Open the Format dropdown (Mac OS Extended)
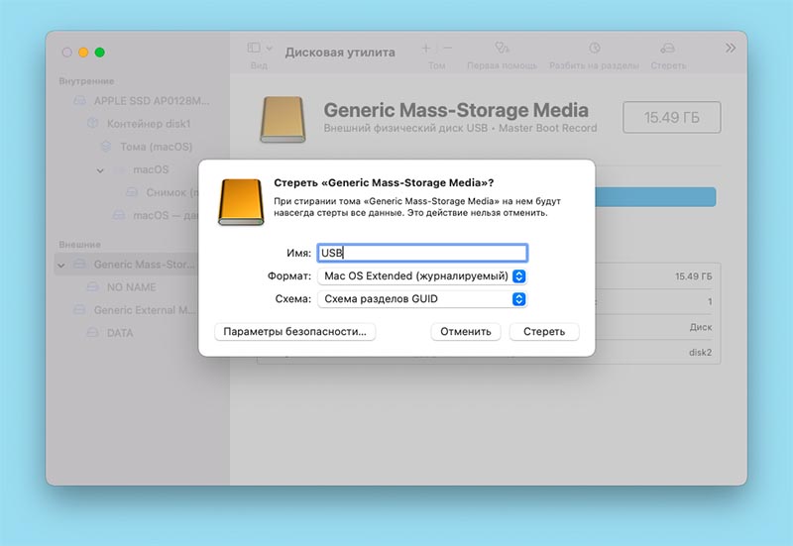Image resolution: width=793 pixels, height=546 pixels. (x=421, y=275)
